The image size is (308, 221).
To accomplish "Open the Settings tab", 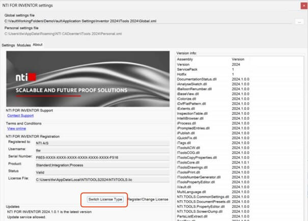I will (x=8, y=45).
